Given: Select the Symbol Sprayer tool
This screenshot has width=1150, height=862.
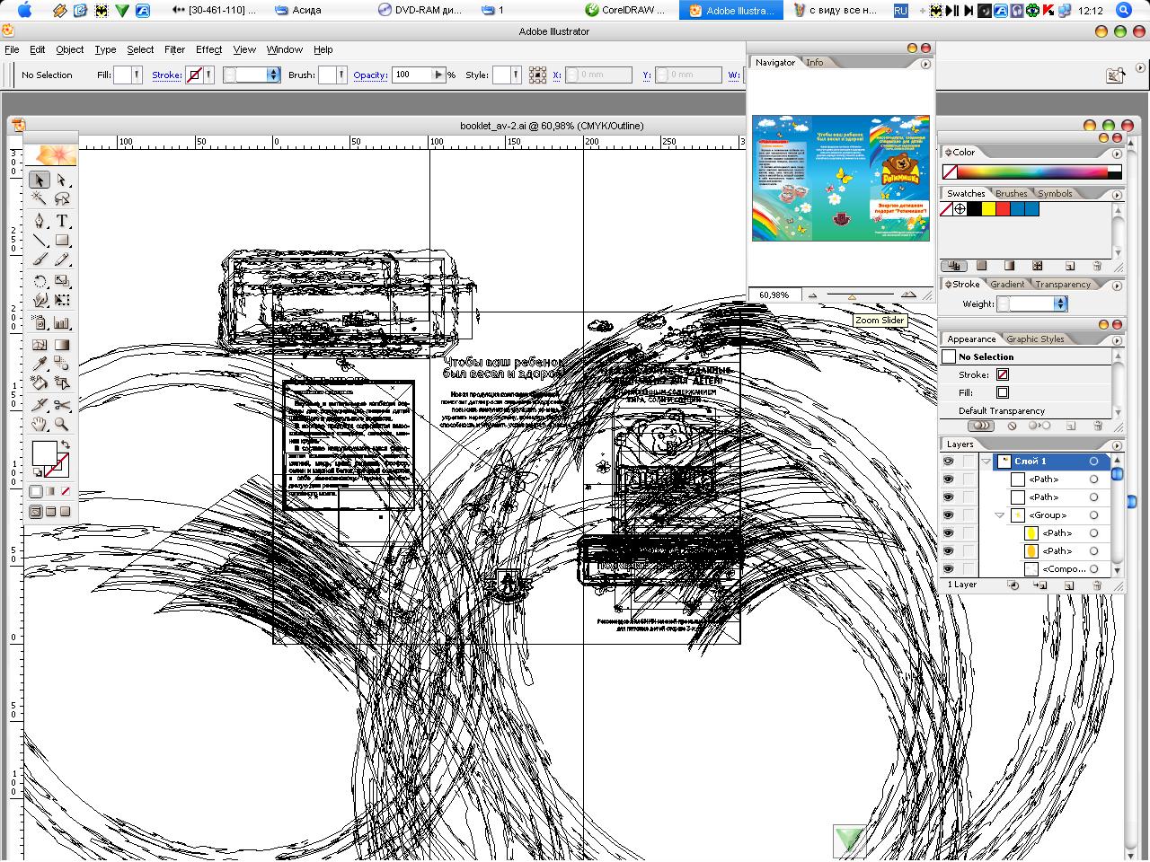Looking at the screenshot, I should coord(40,322).
